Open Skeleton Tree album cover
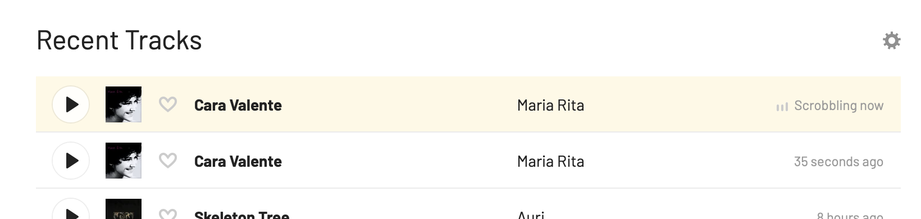The image size is (921, 219). coord(124,209)
